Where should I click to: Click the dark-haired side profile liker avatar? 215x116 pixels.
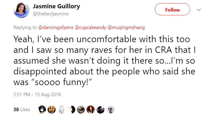[x=71, y=109]
